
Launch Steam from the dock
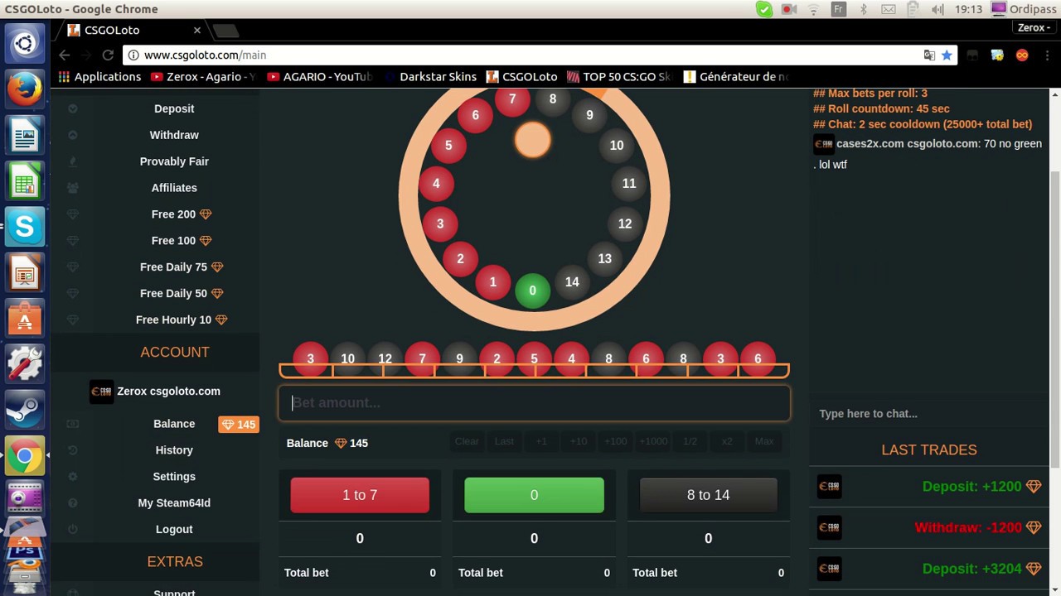click(x=25, y=409)
